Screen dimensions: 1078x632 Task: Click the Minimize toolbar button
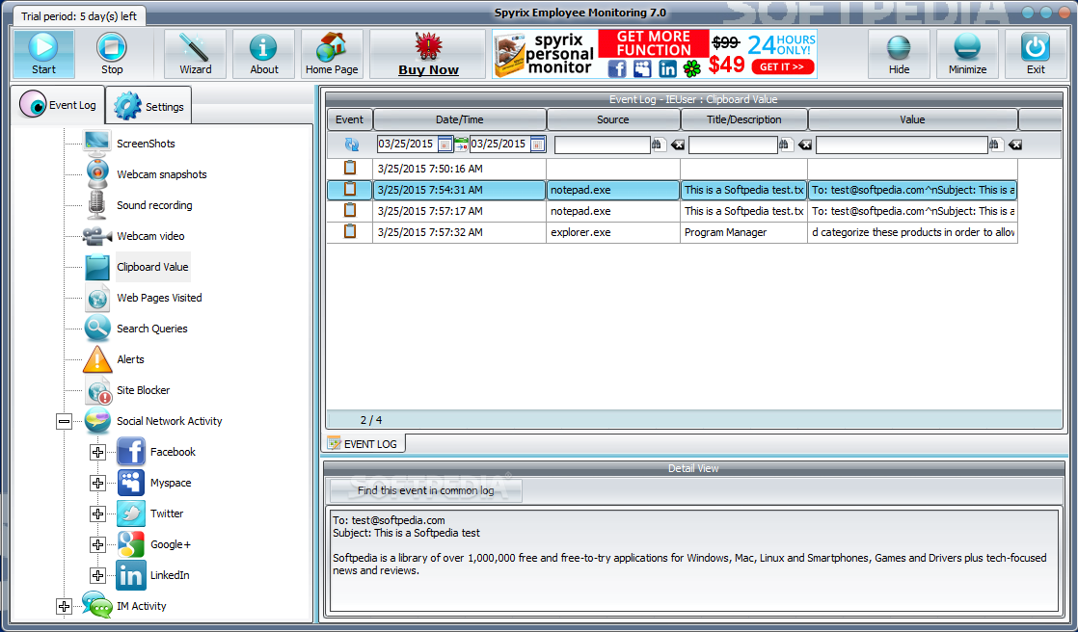point(967,54)
